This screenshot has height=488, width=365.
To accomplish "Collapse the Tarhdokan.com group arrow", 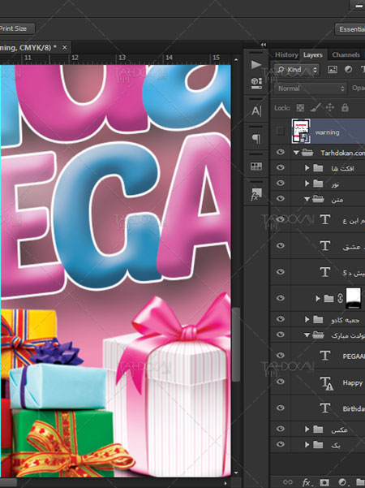I will point(296,153).
